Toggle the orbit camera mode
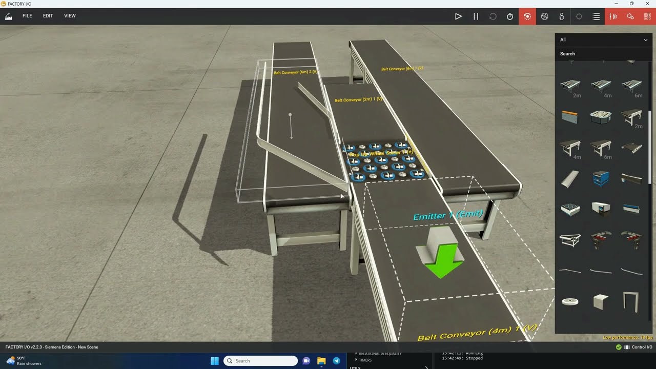Viewport: 656px width, 369px height. pyautogui.click(x=527, y=16)
